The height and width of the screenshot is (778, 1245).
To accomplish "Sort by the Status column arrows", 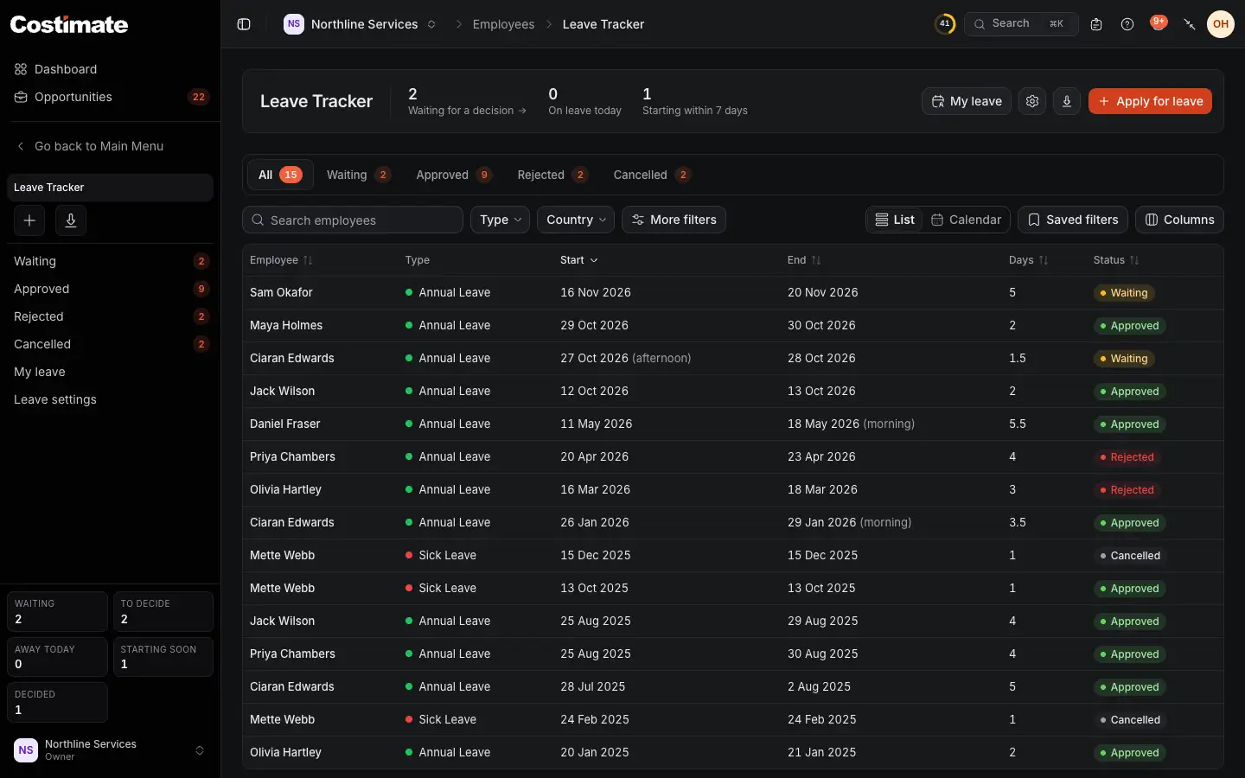I will tap(1134, 260).
